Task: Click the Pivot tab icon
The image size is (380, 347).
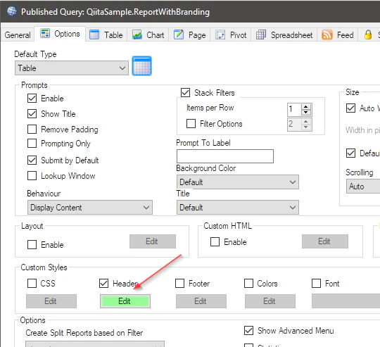Action: (x=220, y=34)
